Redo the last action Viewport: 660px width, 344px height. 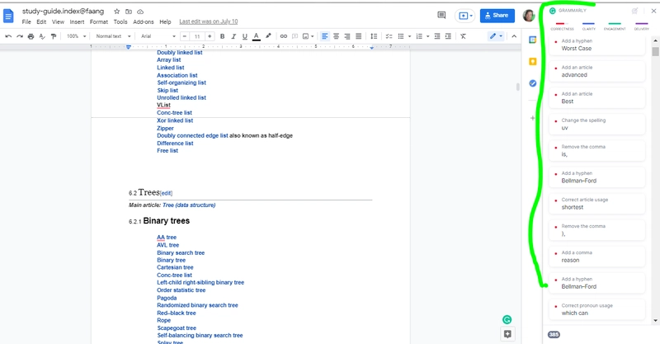[x=19, y=36]
